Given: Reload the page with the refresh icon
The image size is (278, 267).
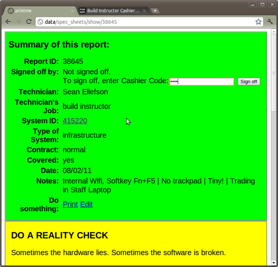Looking at the screenshot, I should [29, 22].
